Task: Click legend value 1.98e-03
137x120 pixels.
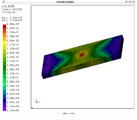Action: tap(13, 53)
